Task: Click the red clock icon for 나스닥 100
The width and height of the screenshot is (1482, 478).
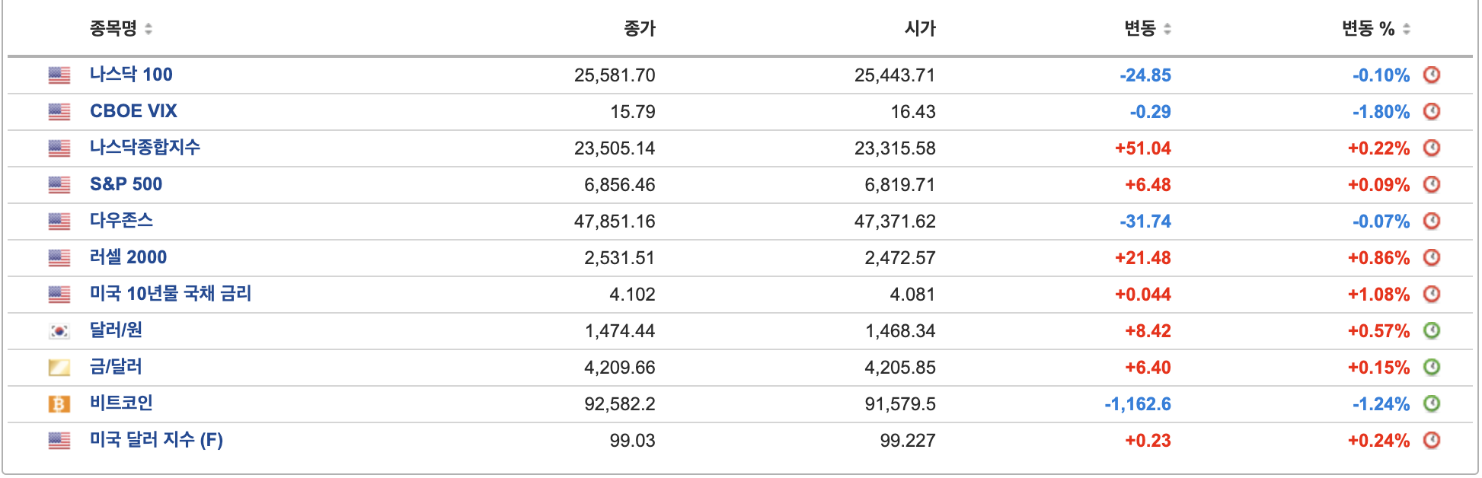Action: (x=1432, y=75)
